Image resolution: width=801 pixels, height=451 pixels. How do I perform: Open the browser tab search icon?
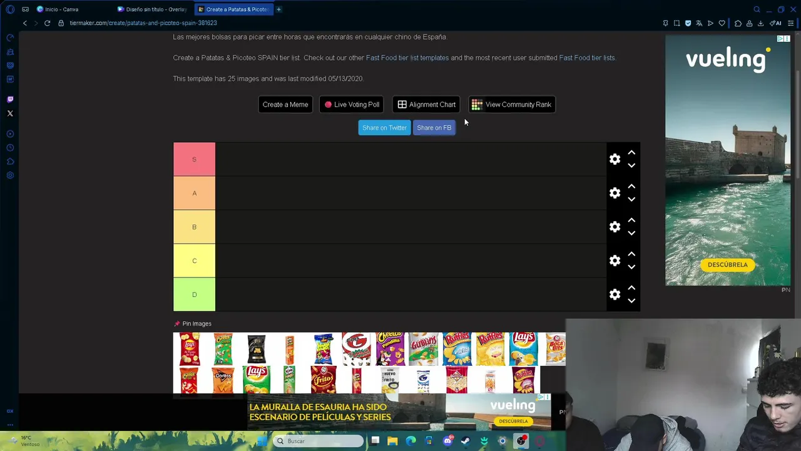click(757, 9)
